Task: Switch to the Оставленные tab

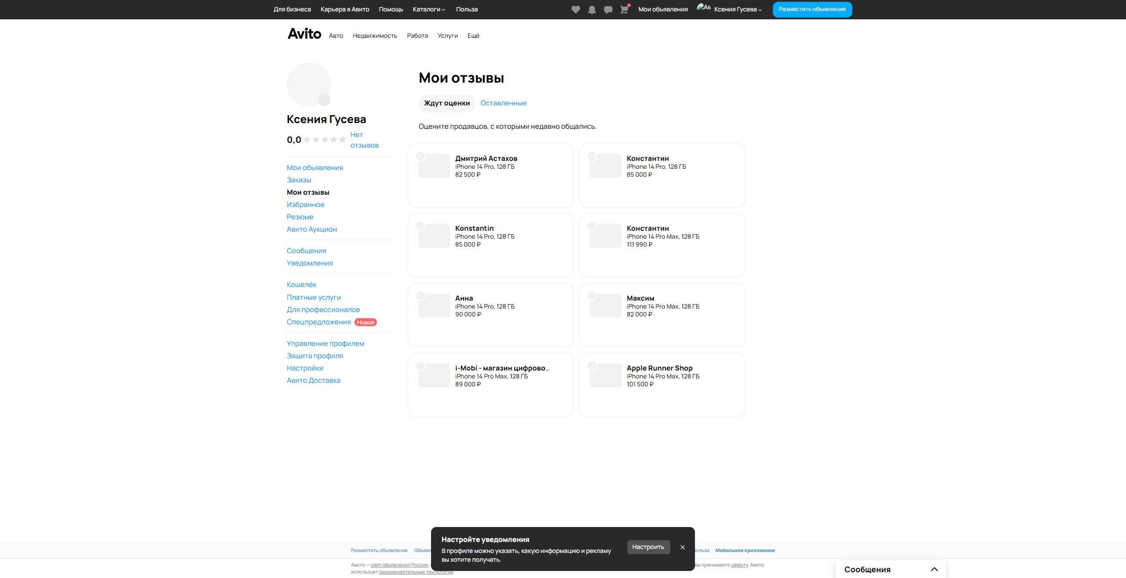Action: coord(503,103)
